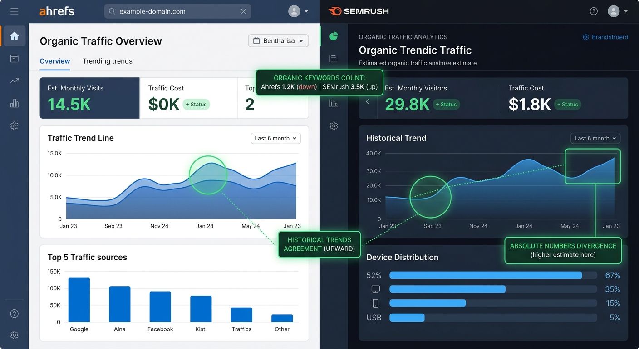The width and height of the screenshot is (639, 349).
Task: Open Traffic Trend Line Last 6 month dropdown
Action: pyautogui.click(x=276, y=138)
